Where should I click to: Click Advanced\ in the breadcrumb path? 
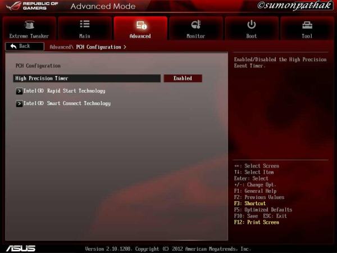coord(61,47)
